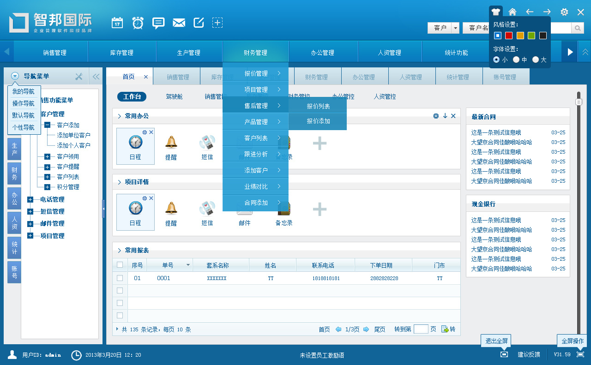Expand the 电话管理 tree node
The height and width of the screenshot is (365, 591).
click(30, 200)
